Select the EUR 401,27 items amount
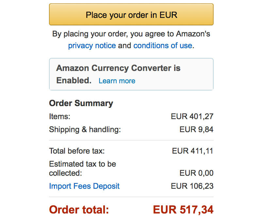The image size is (276, 220). pyautogui.click(x=192, y=117)
